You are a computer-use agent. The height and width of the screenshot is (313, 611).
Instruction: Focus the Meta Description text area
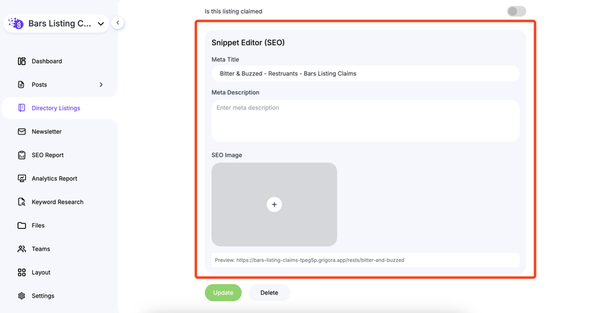tap(365, 120)
